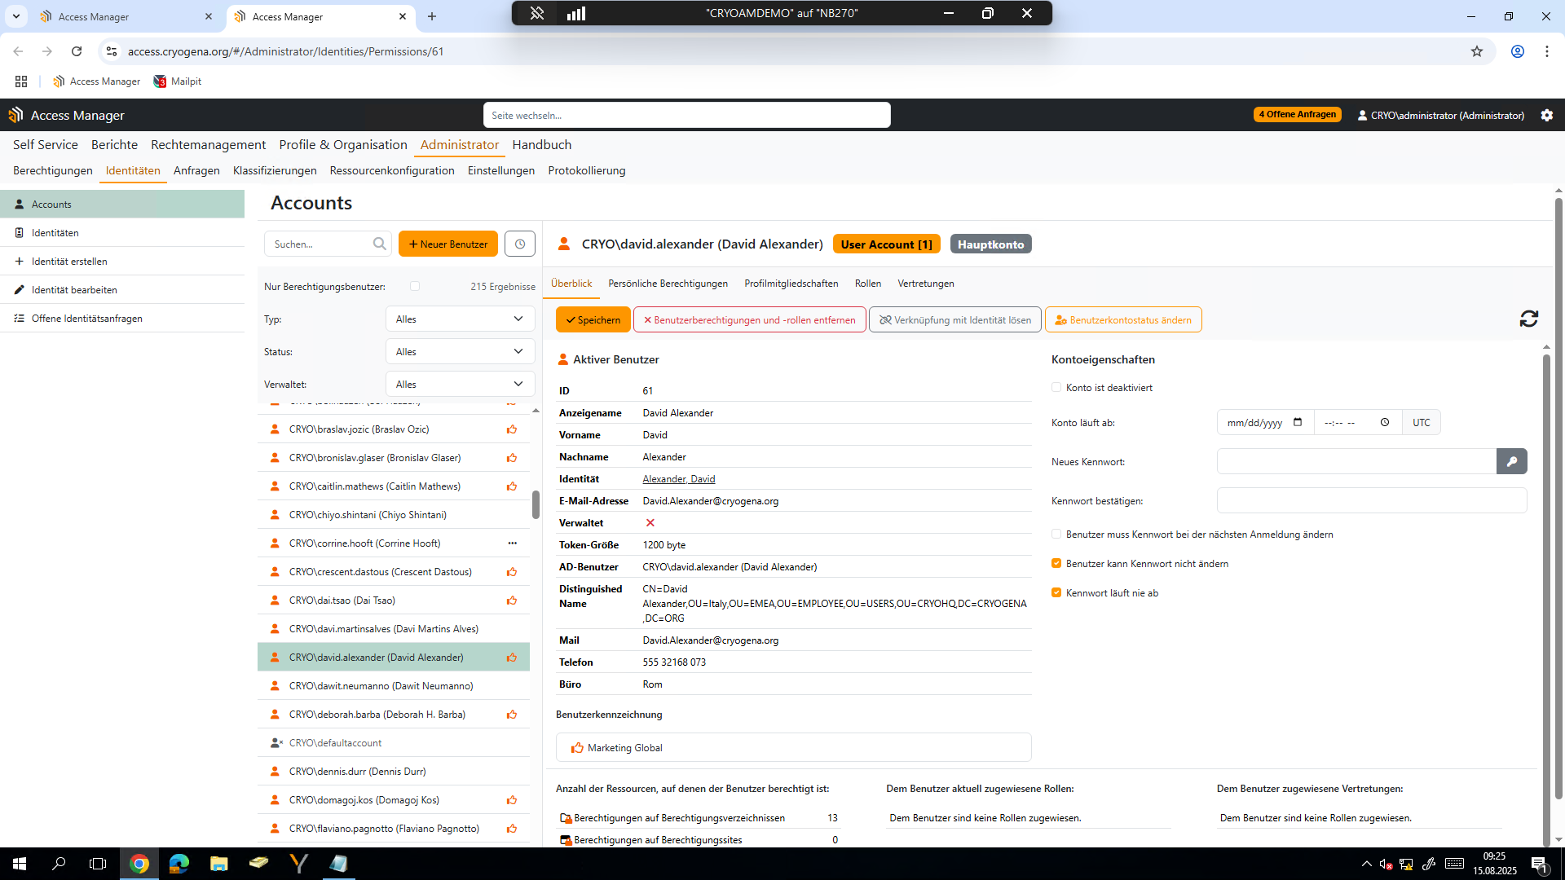Expand the Status filter dropdown
The width and height of the screenshot is (1565, 880).
click(x=460, y=351)
